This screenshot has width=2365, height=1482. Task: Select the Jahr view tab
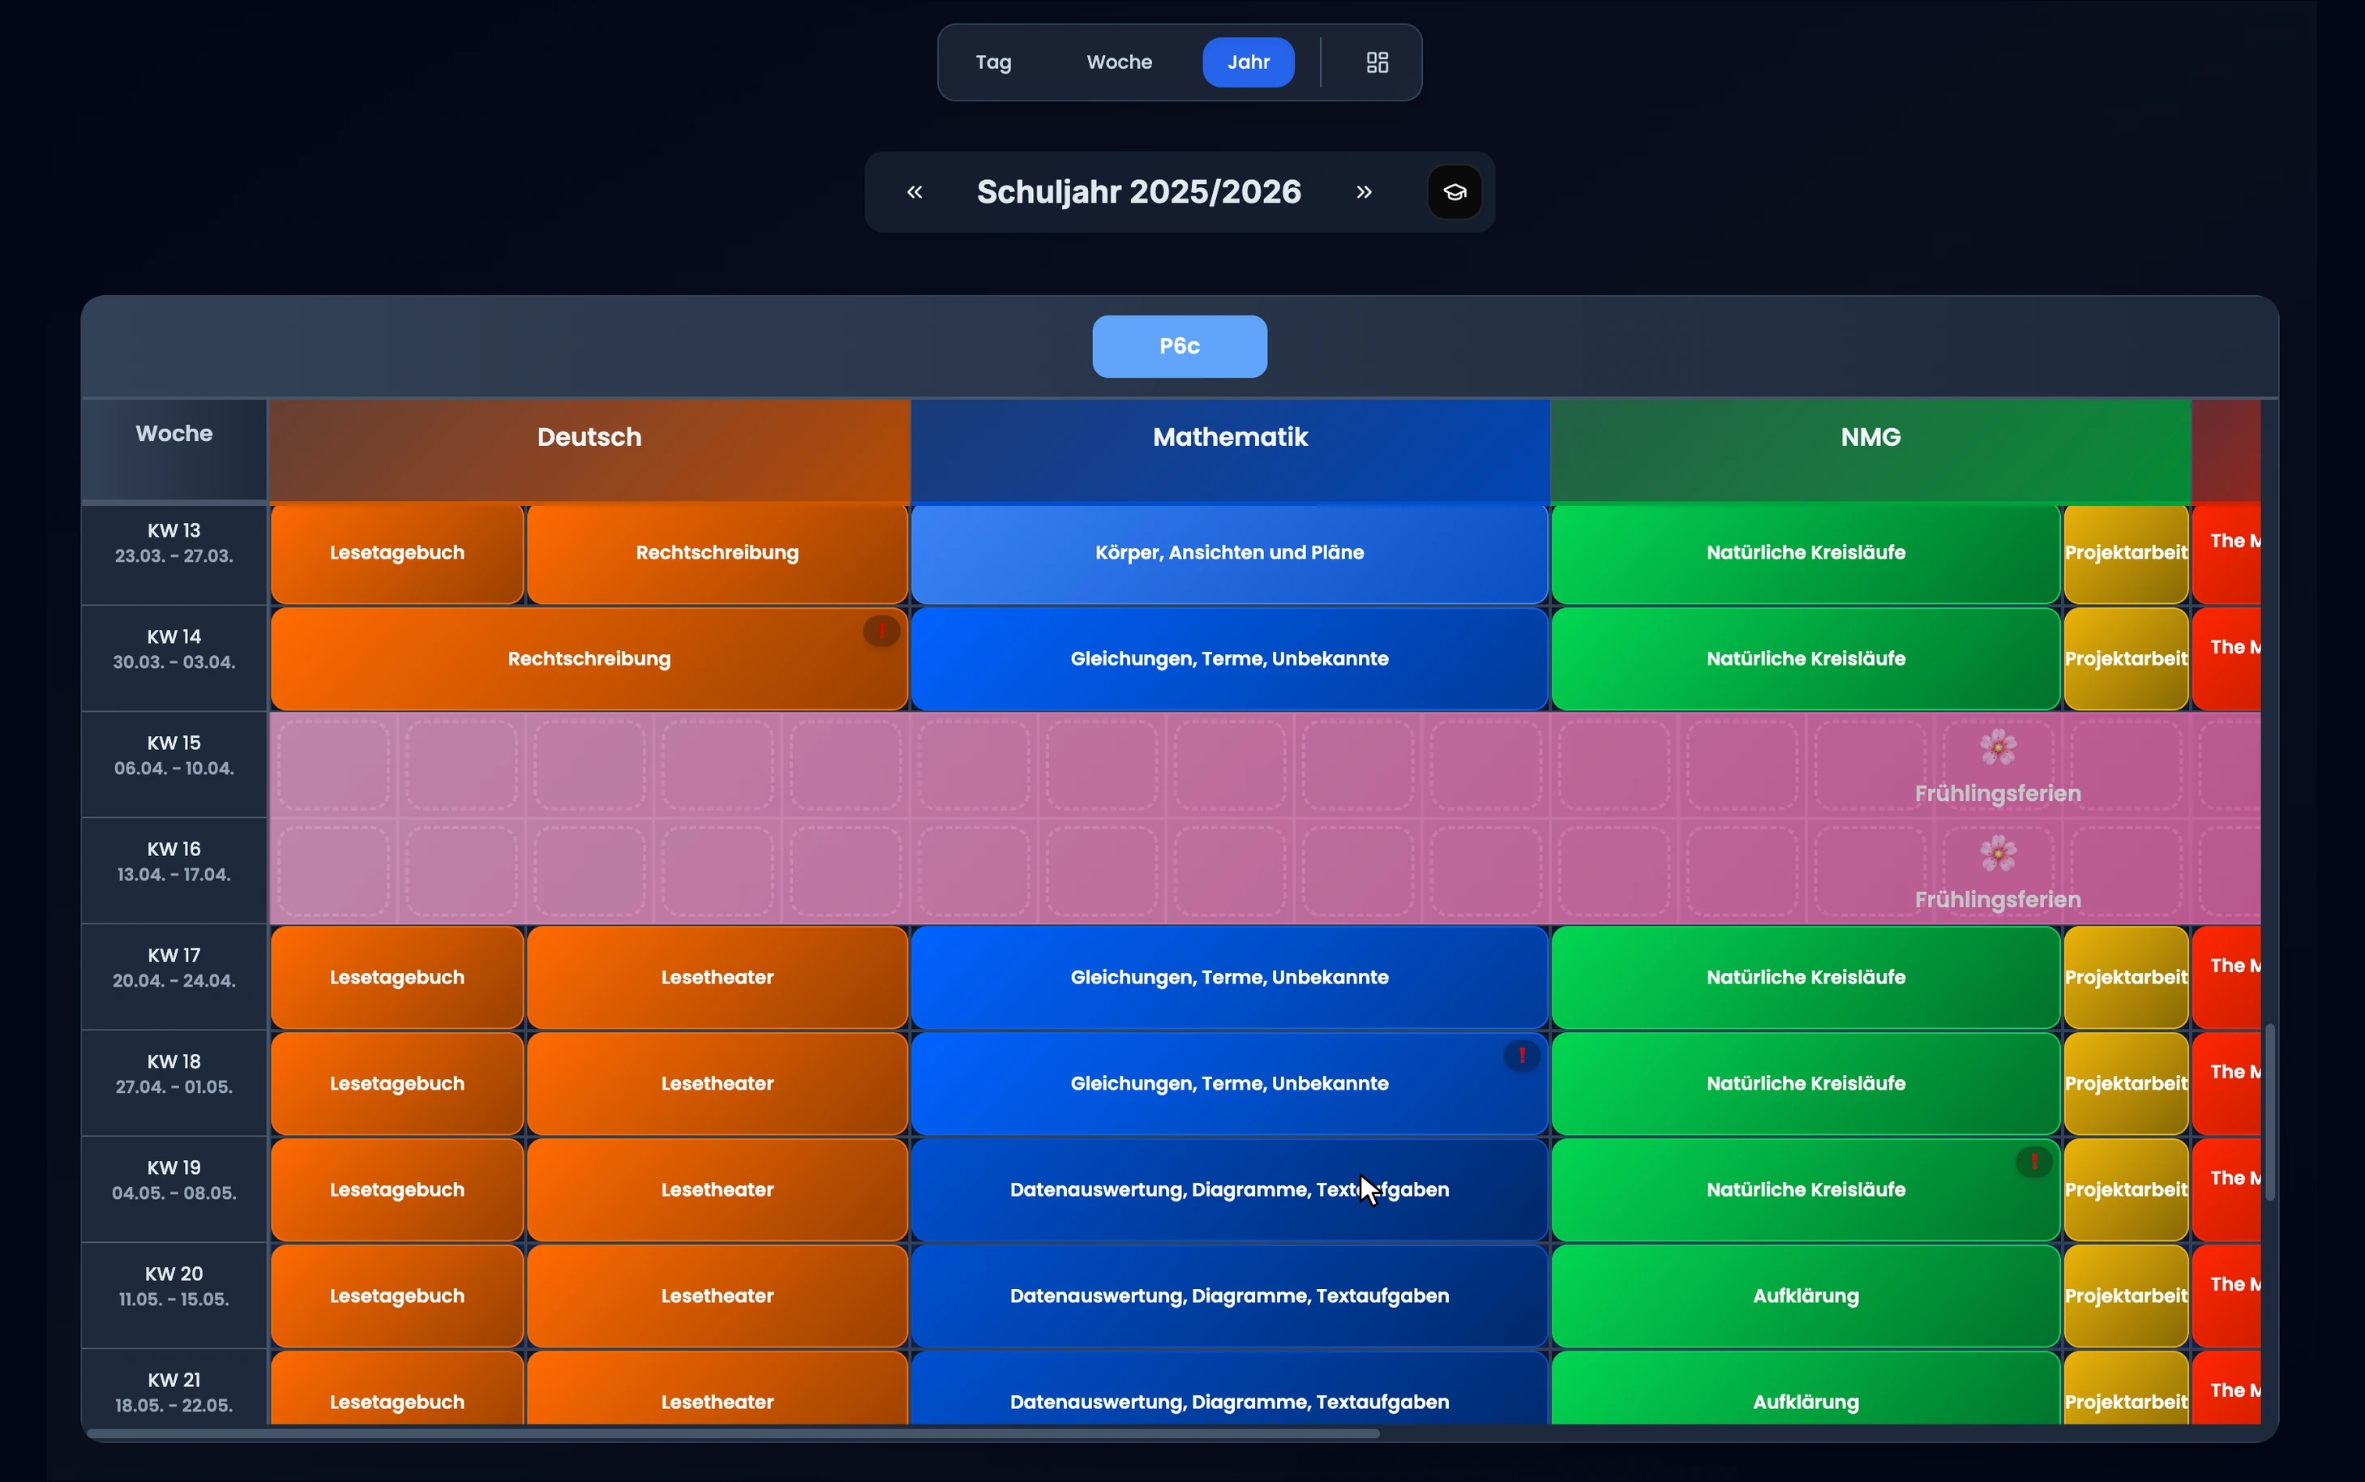pos(1249,62)
